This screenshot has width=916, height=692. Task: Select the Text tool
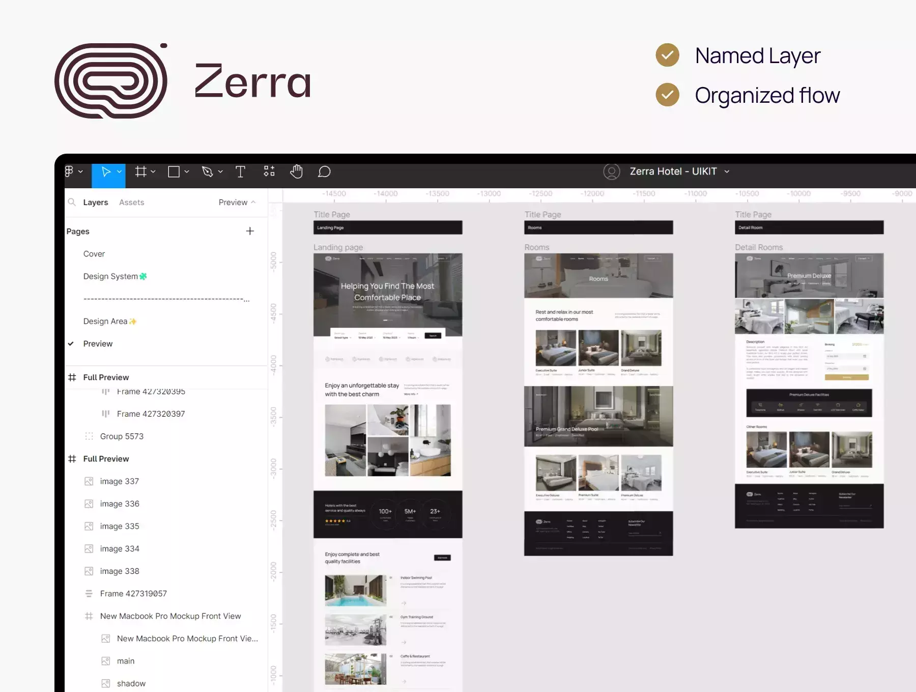click(240, 172)
